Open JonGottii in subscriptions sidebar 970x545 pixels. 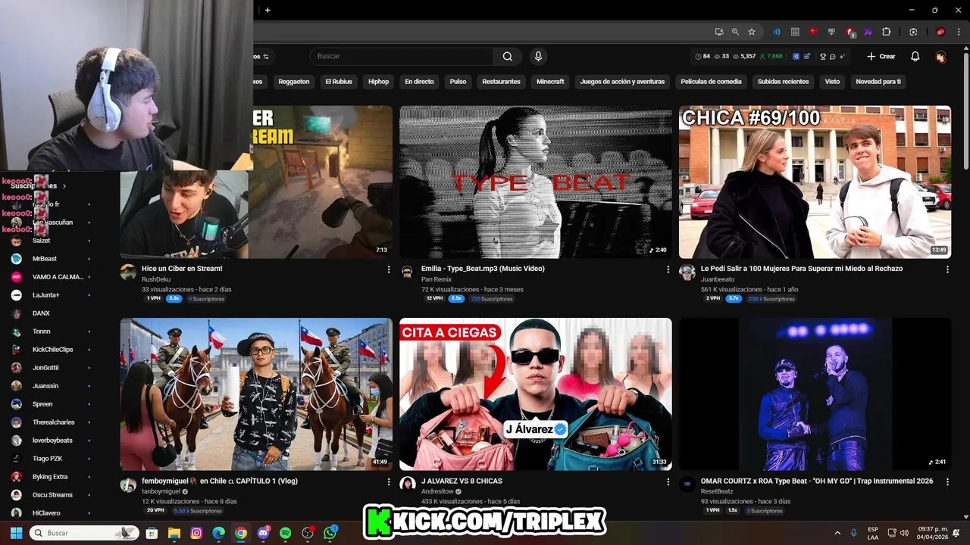tap(45, 368)
